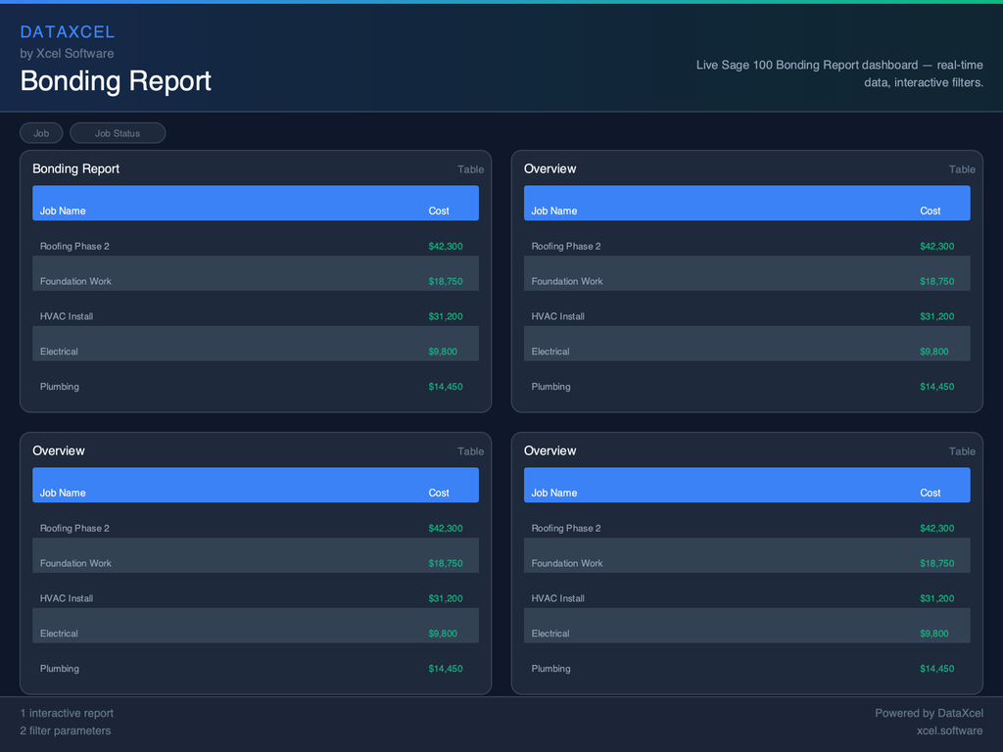Screen dimensions: 1003x752
Task: Select Roofing Phase 2 row in Bonding Report
Action: [x=74, y=246]
